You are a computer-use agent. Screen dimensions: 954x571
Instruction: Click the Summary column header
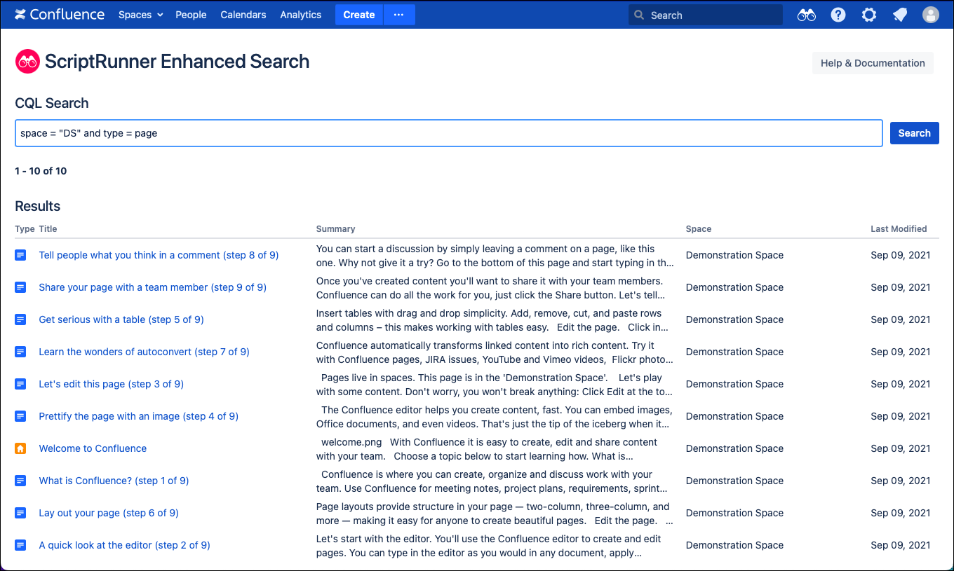tap(336, 229)
